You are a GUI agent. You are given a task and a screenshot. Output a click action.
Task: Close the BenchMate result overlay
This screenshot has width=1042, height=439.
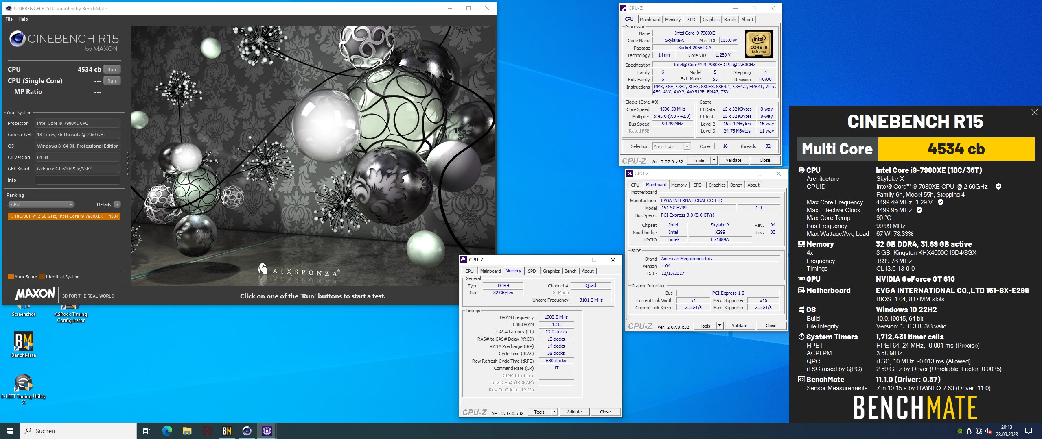pyautogui.click(x=1035, y=112)
